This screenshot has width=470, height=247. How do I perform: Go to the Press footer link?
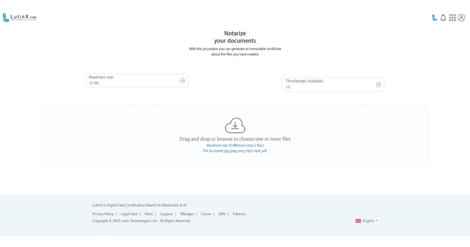click(x=149, y=214)
